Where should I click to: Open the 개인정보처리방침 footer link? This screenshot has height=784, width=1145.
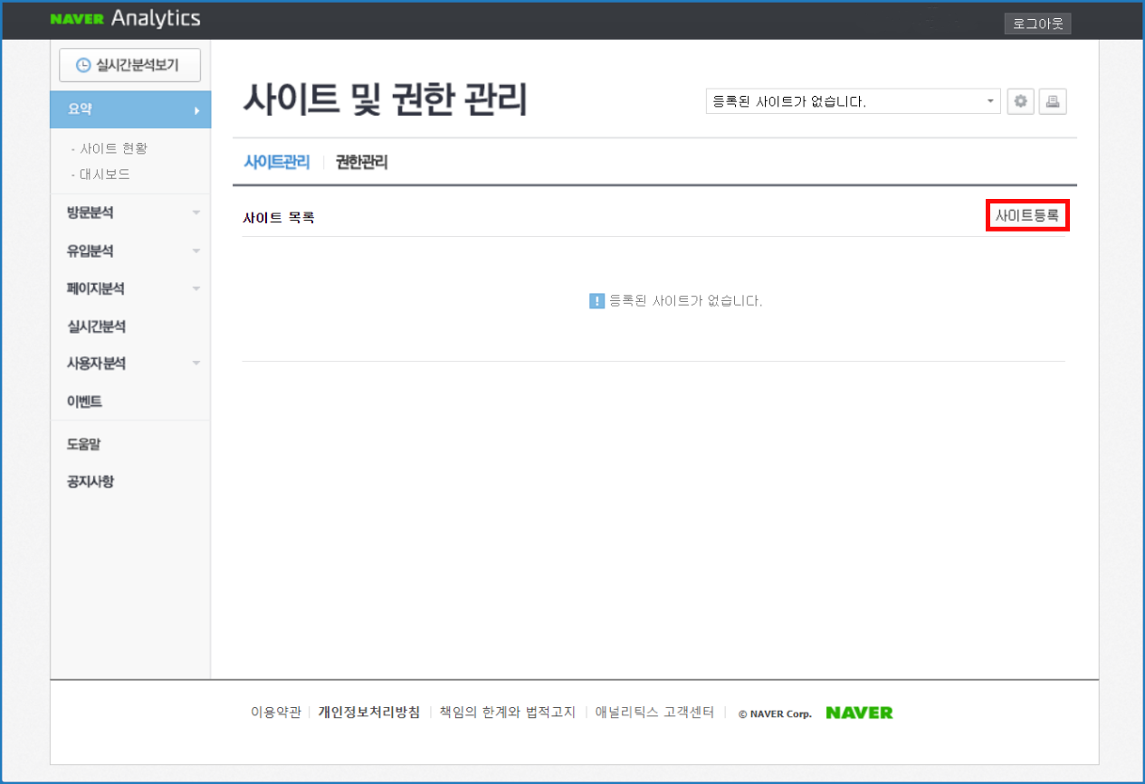(368, 713)
